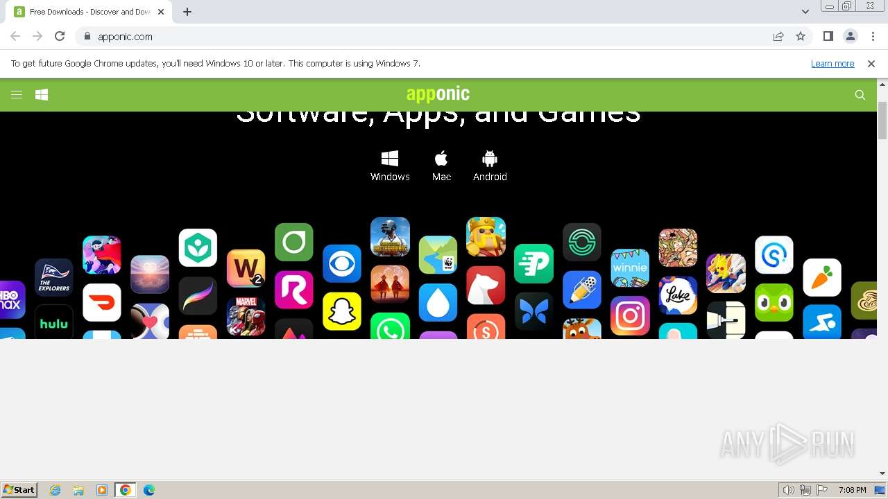Open the PUBG Battlegrounds app icon
Image resolution: width=888 pixels, height=499 pixels.
click(x=390, y=236)
